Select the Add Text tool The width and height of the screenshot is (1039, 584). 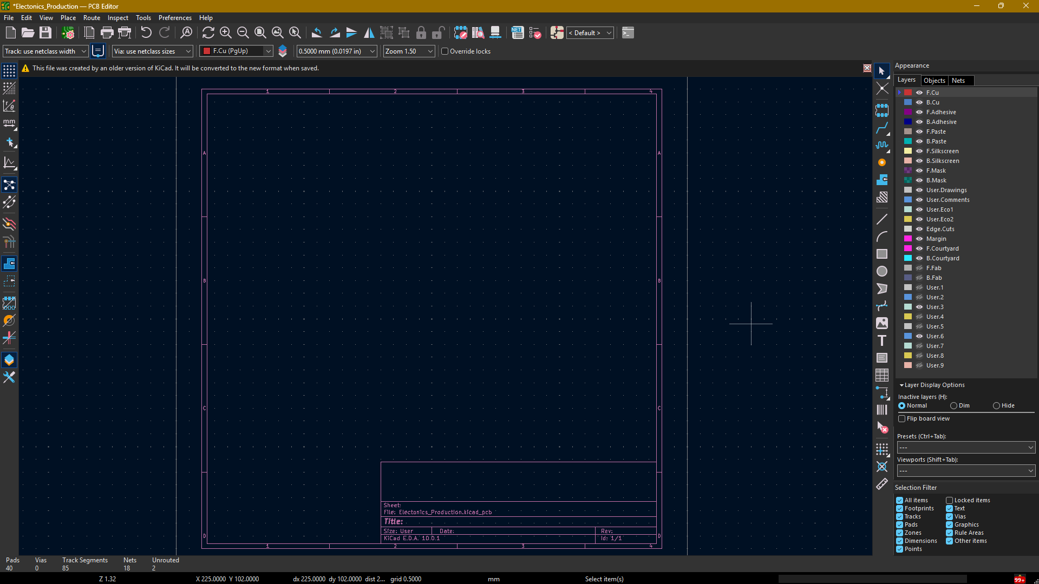coord(882,340)
